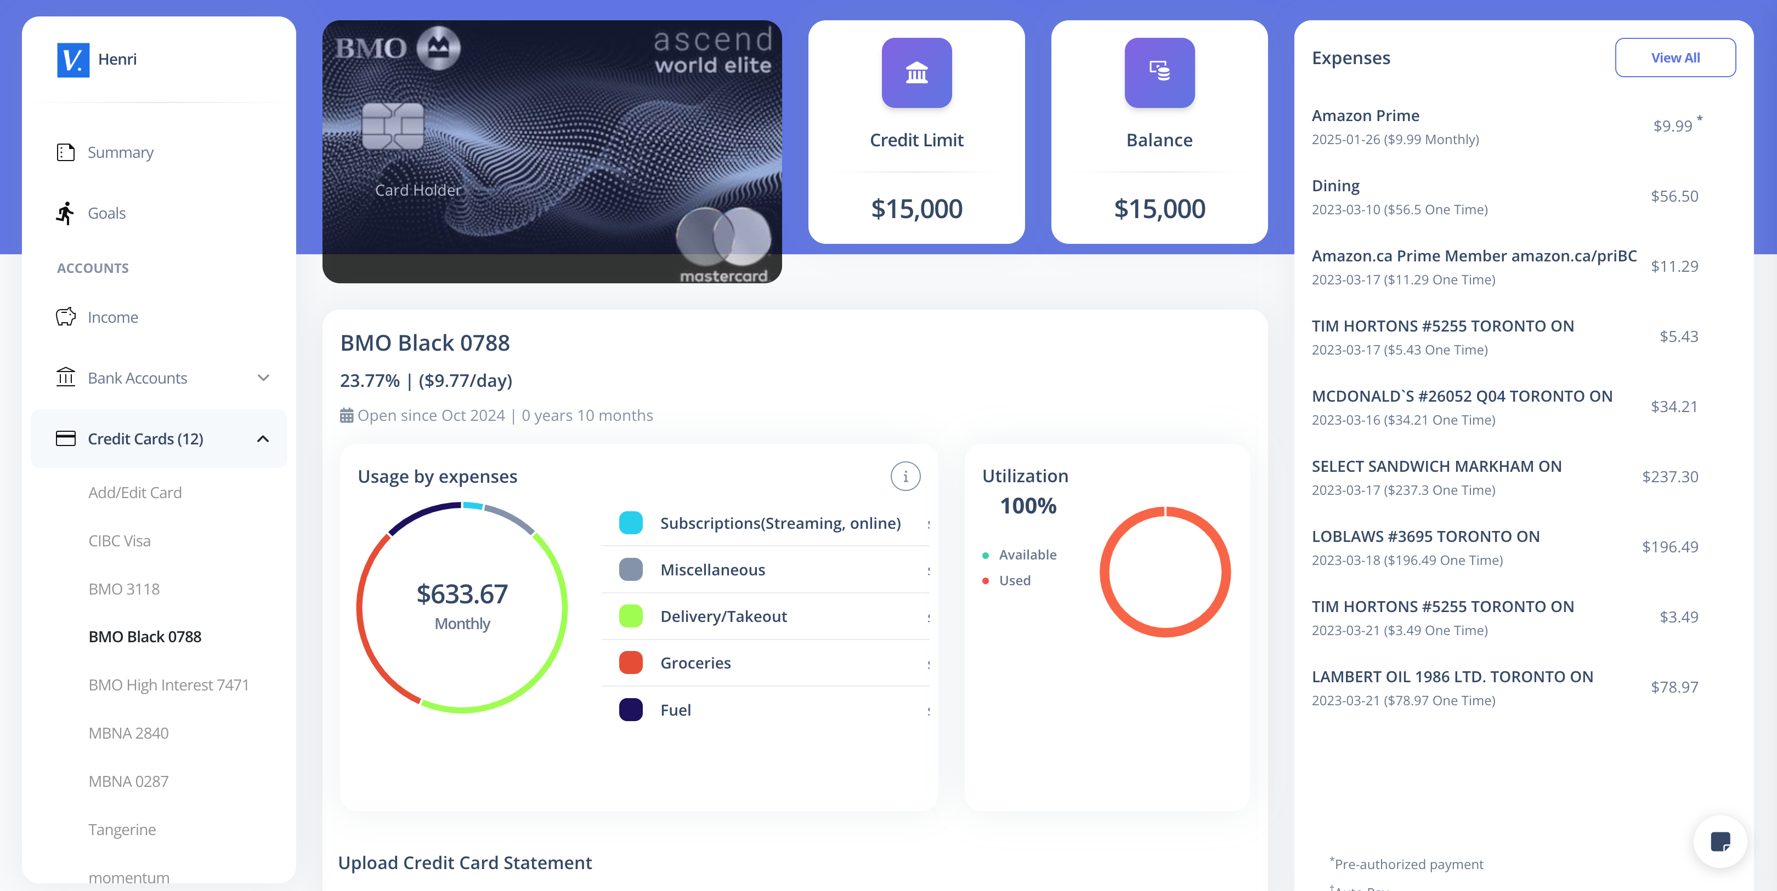The image size is (1777, 891).
Task: Click the Henri profile name
Action: click(117, 59)
